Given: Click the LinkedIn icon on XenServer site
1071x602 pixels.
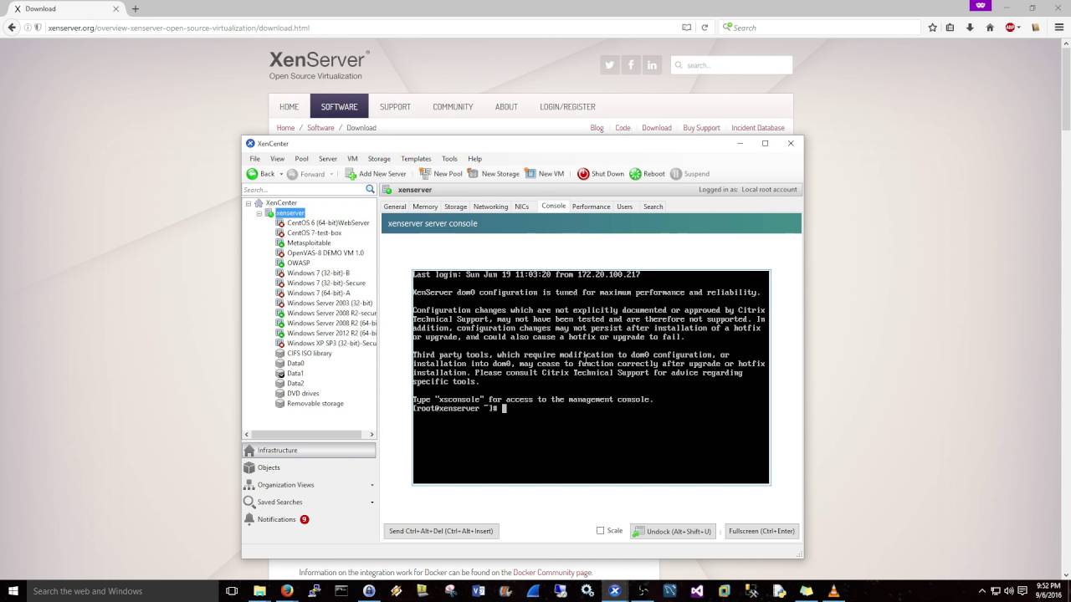Looking at the screenshot, I should point(652,65).
